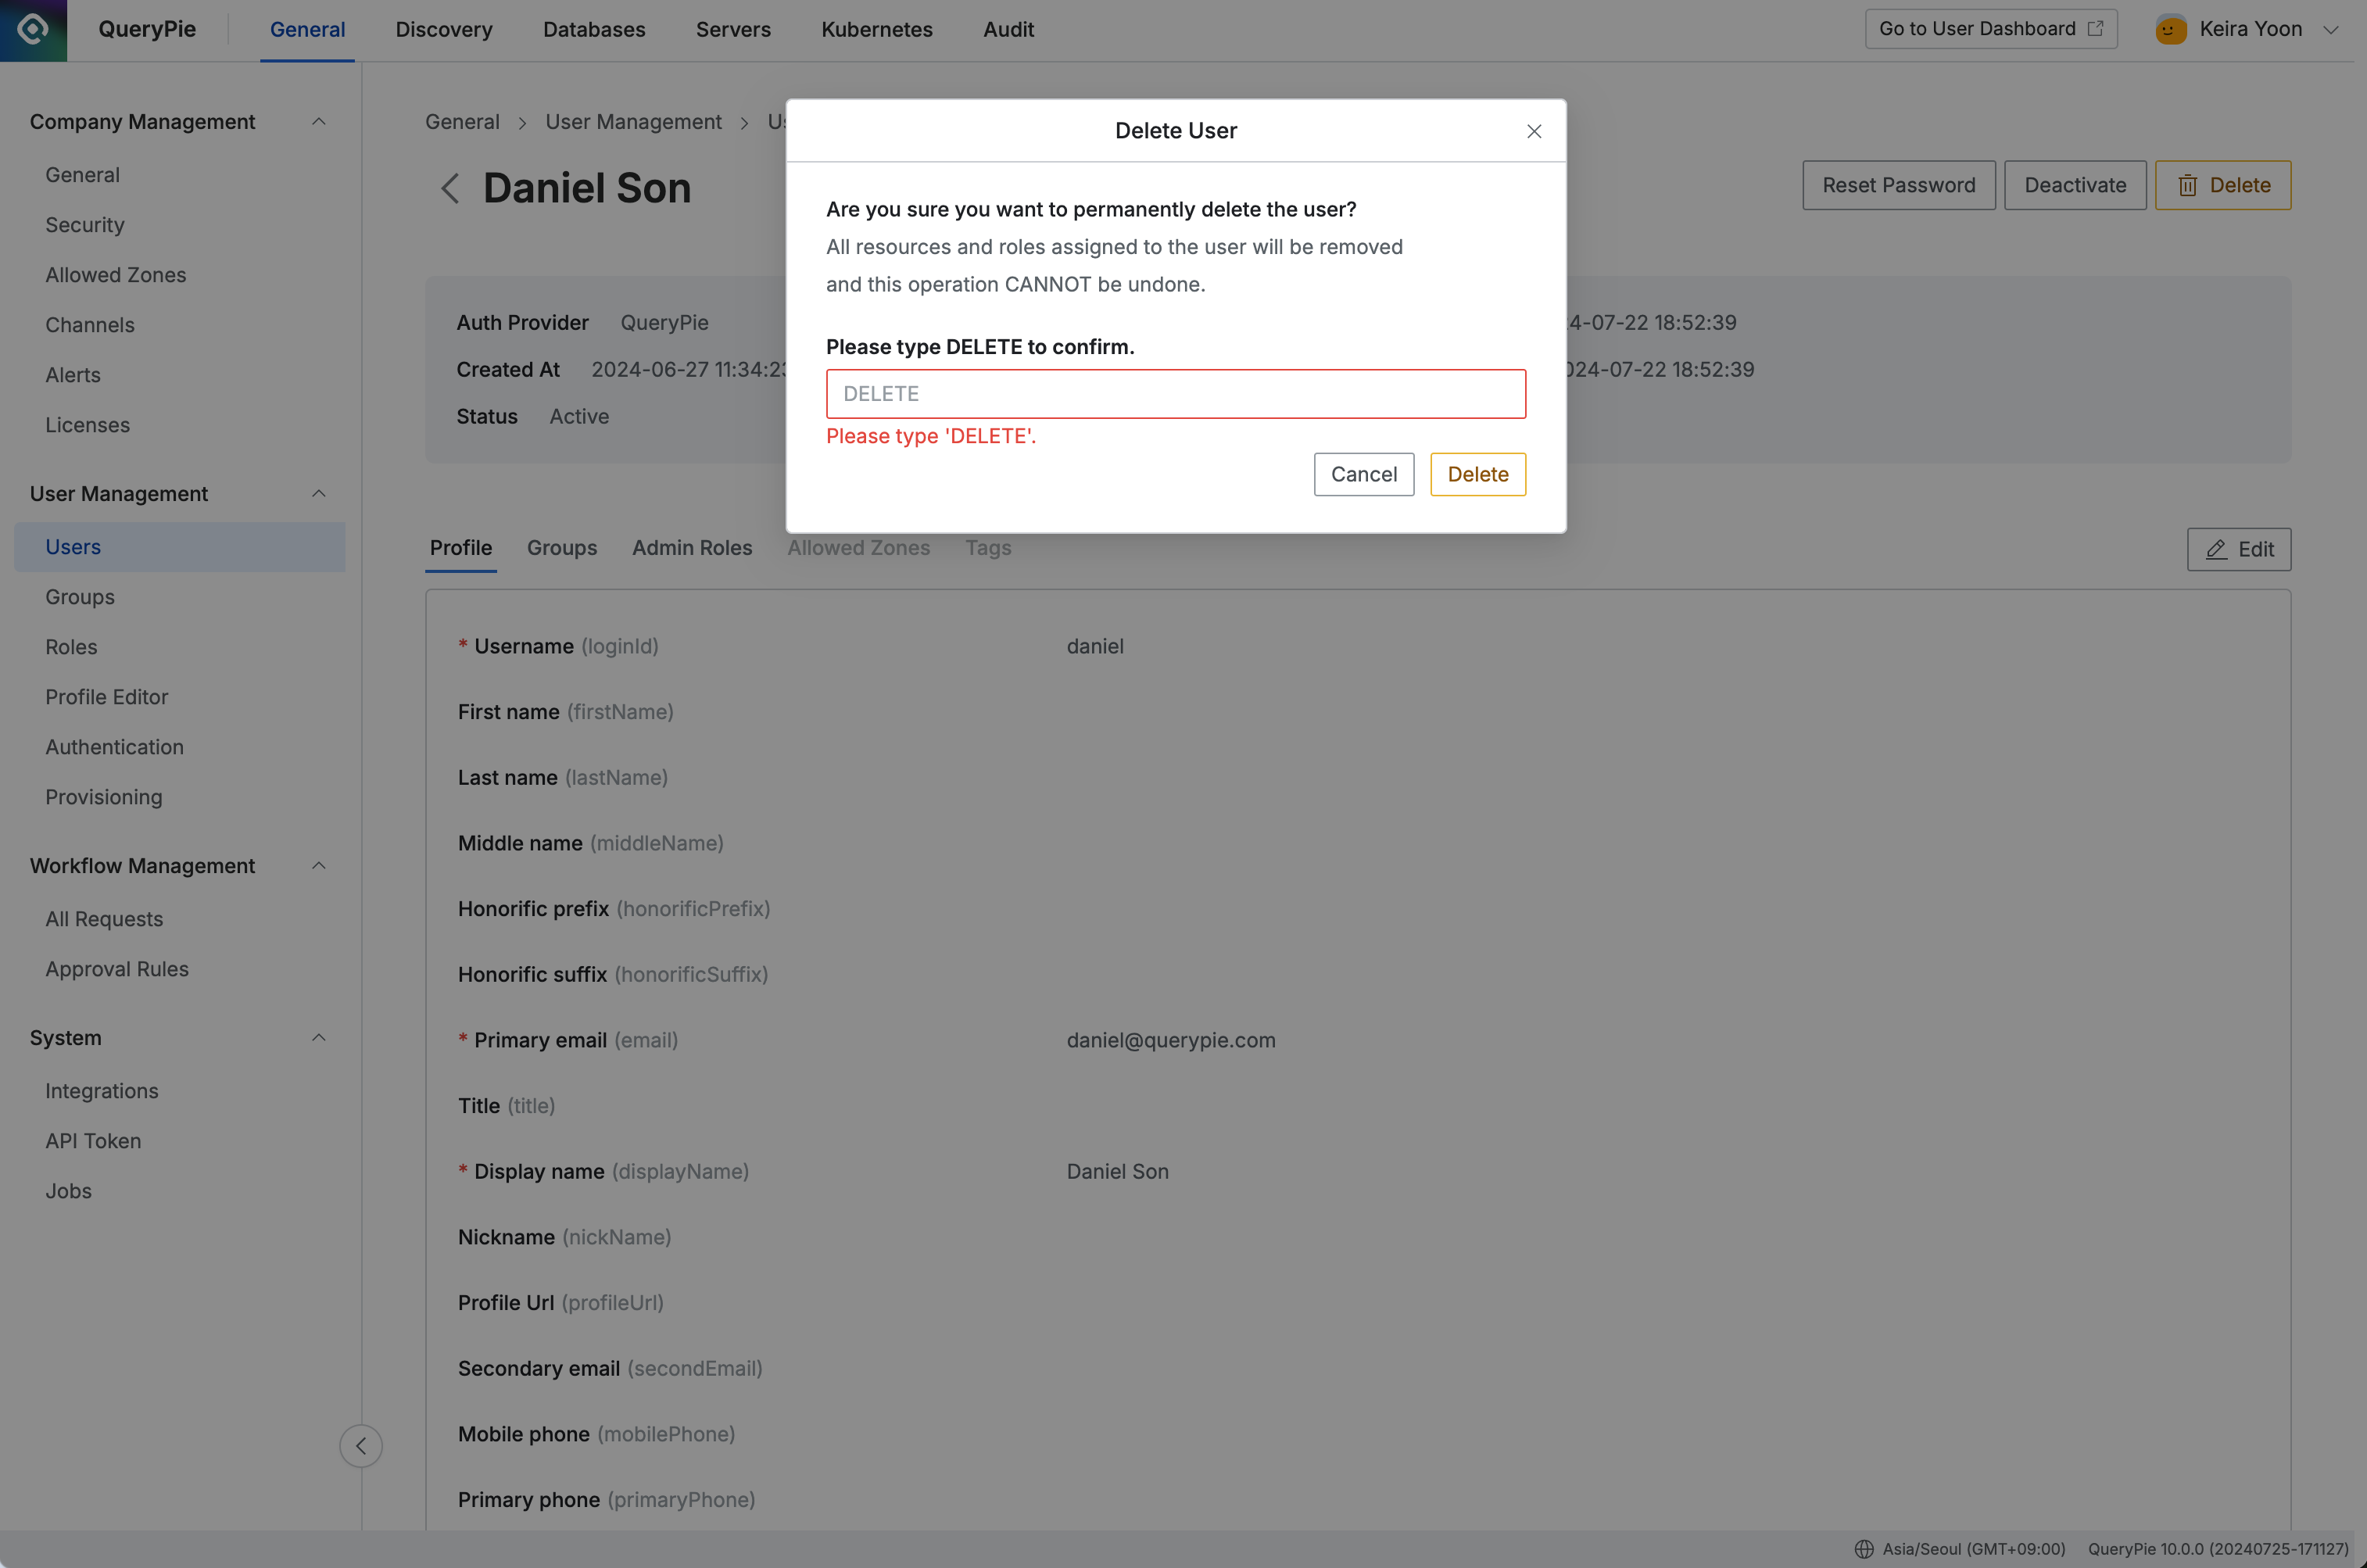Click the globe icon near Asia/Seoul timezone
Viewport: 2367px width, 1568px height.
[1864, 1548]
